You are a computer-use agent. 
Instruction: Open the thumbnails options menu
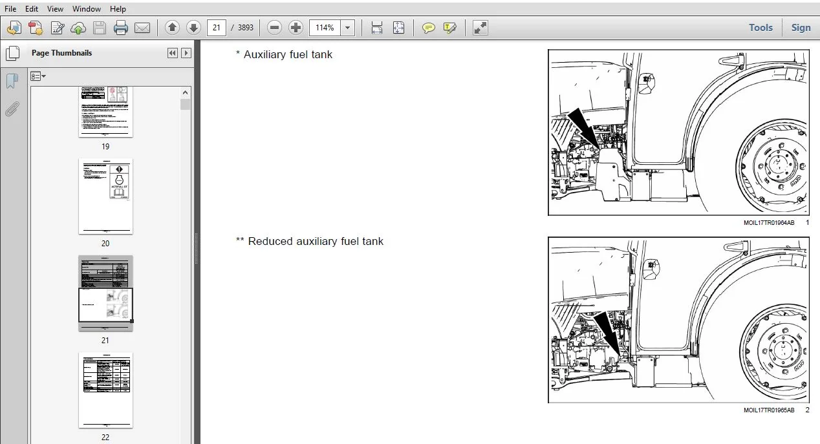[x=38, y=76]
